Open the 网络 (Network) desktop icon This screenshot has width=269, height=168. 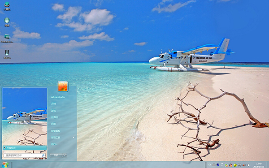tap(7, 22)
